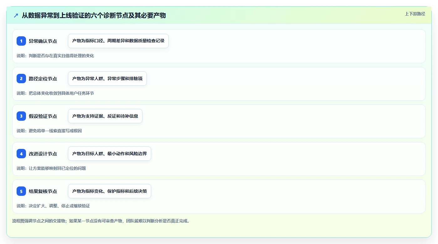
Task: Click the chip 产物为异常人群、异常步骤和排除项
Action: click(107, 79)
